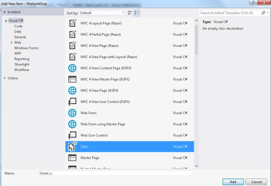Select the Windows Forms category
Image resolution: width=271 pixels, height=186 pixels.
point(26,48)
